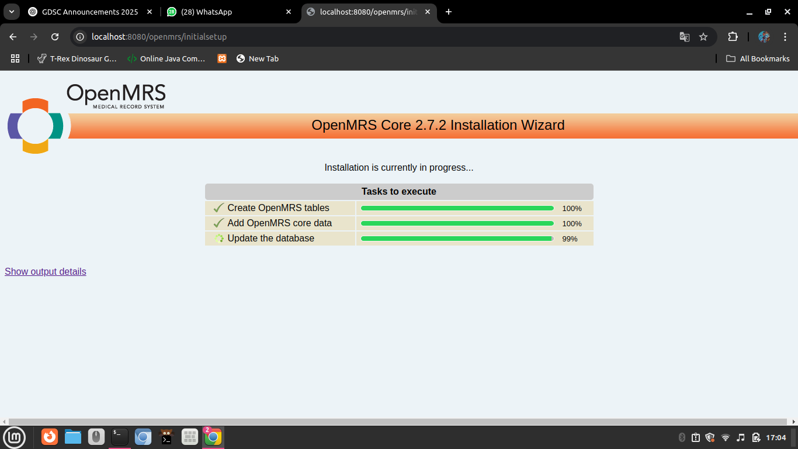This screenshot has width=798, height=449.
Task: Open the Chrome profile avatar
Action: coord(764,37)
